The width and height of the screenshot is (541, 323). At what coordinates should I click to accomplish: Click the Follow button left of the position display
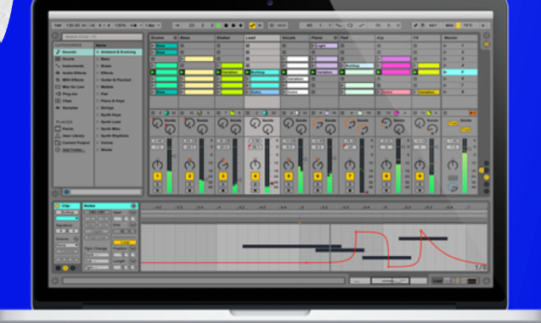click(x=177, y=25)
